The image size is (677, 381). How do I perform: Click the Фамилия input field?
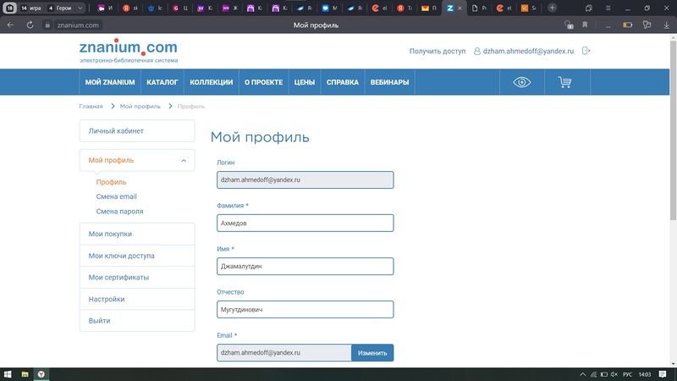pos(305,223)
